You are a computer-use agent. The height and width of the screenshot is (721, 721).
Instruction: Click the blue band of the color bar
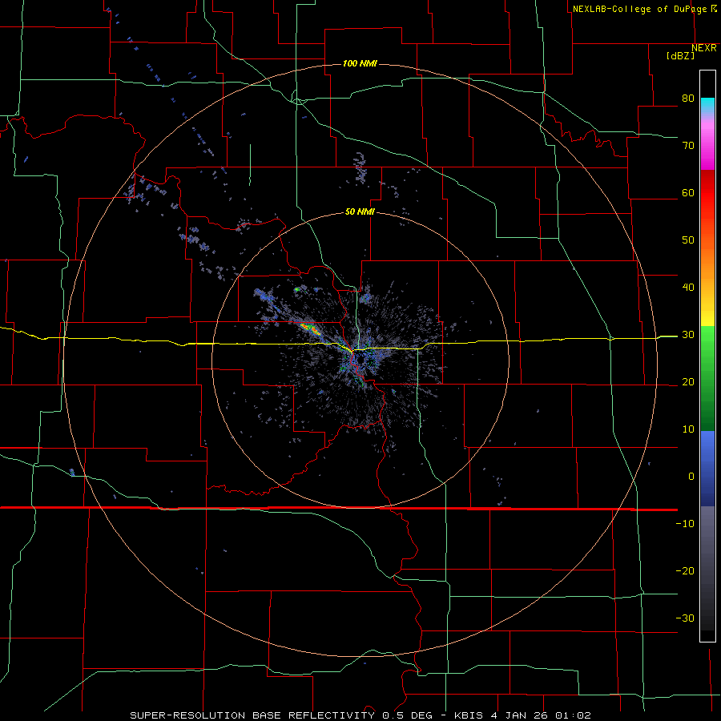coord(707,468)
